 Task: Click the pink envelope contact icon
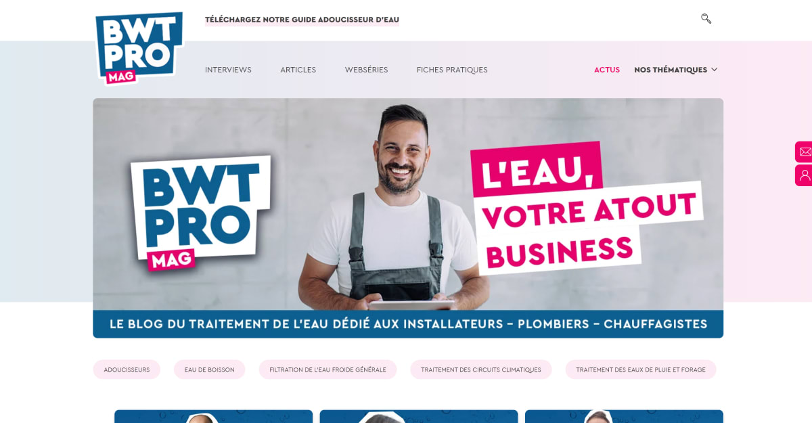coord(804,152)
